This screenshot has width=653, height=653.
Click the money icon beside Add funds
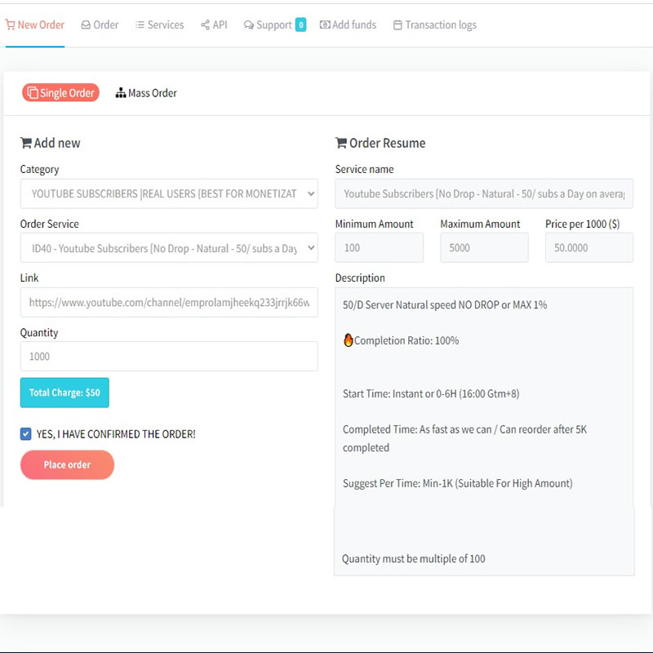325,25
